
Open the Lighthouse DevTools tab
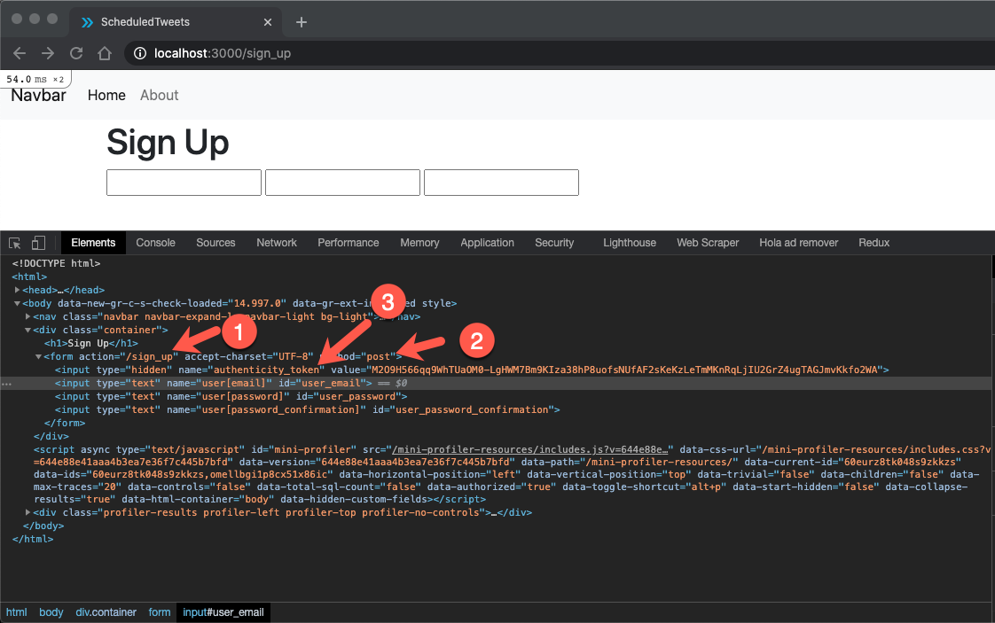point(630,243)
